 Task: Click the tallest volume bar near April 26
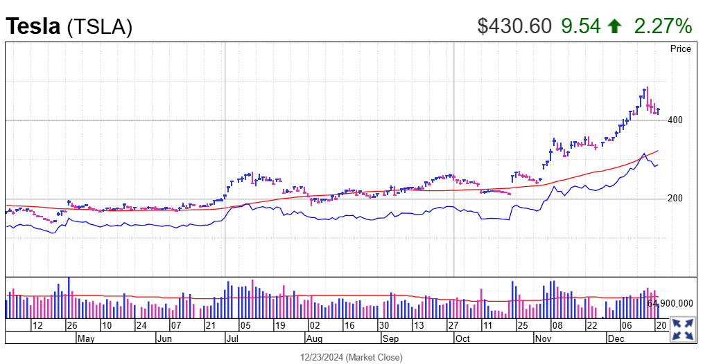tap(69, 298)
